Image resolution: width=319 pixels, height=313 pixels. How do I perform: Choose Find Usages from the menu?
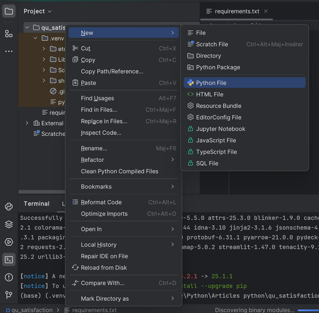tap(123, 98)
